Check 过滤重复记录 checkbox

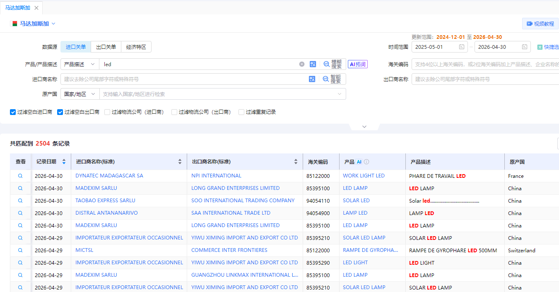click(x=241, y=112)
